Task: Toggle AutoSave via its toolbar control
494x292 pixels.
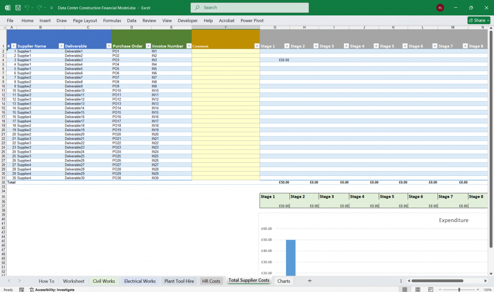Action: (7, 7)
